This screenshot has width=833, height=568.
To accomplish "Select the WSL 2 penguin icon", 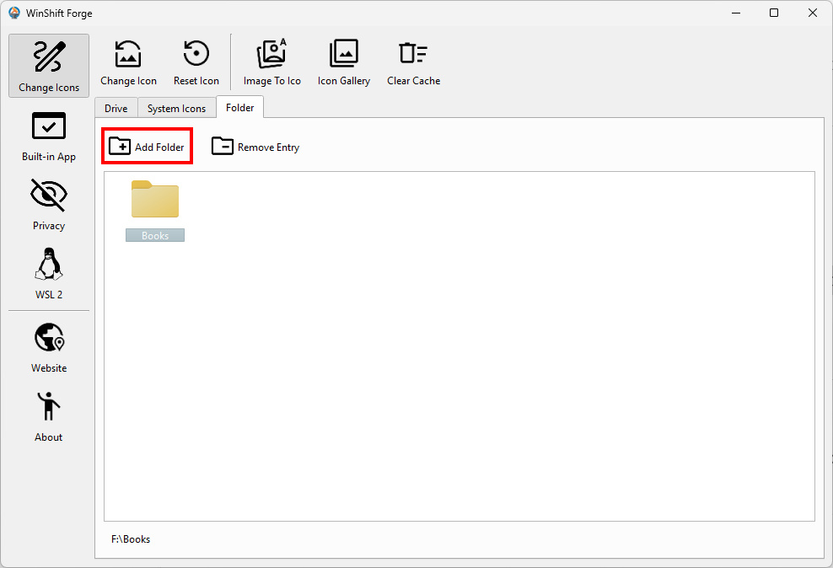I will 49,265.
